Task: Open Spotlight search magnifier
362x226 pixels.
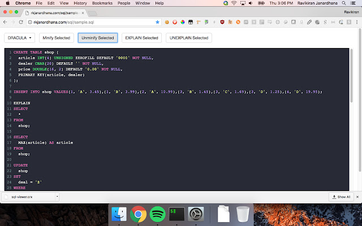Action: [344, 3]
